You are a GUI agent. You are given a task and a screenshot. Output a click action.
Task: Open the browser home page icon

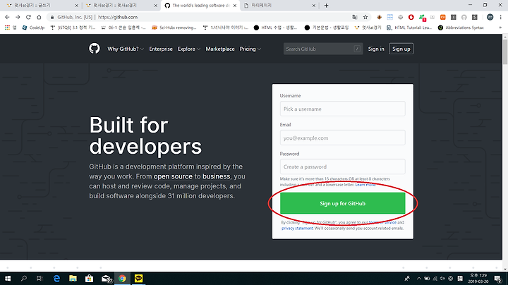point(39,17)
